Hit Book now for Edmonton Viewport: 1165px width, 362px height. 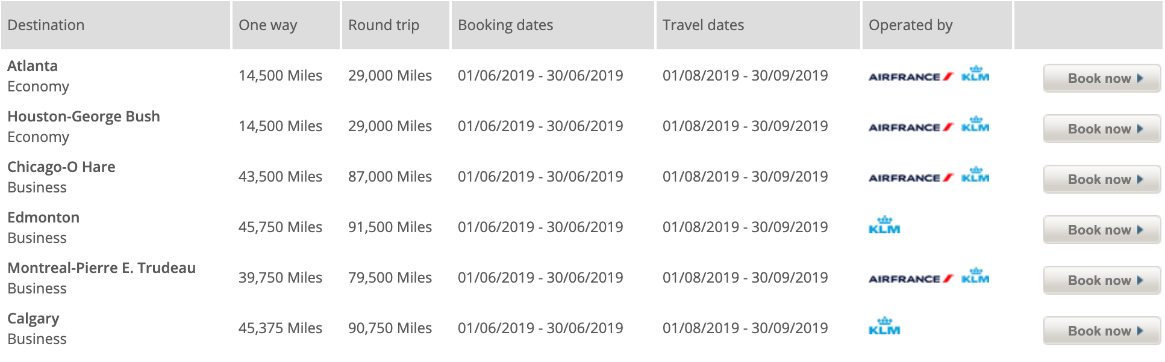[x=1102, y=230]
